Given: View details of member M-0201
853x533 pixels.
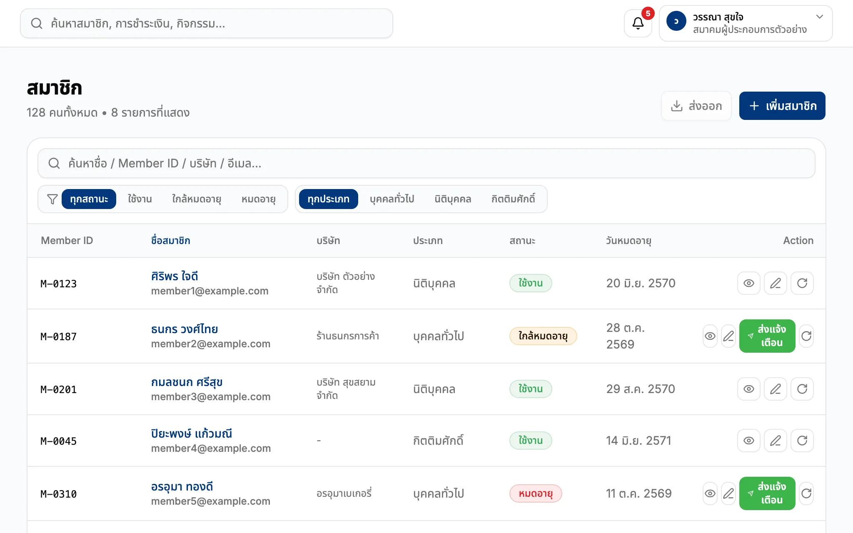Looking at the screenshot, I should point(748,389).
